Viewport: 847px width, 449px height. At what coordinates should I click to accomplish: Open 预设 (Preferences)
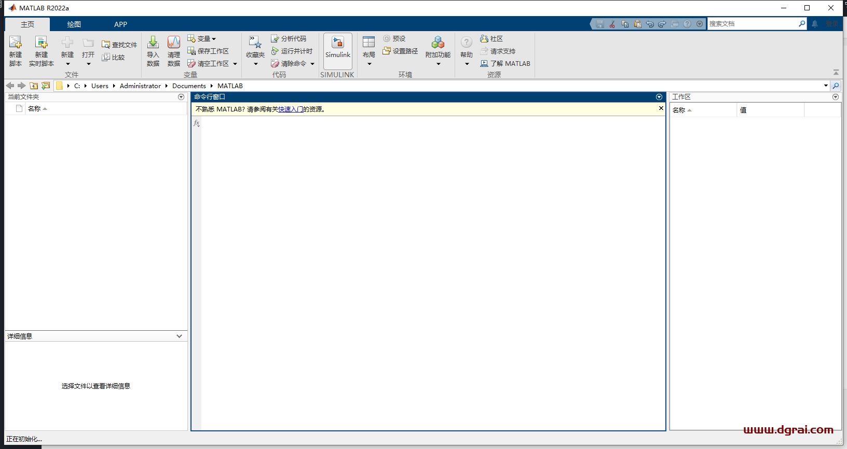click(394, 39)
